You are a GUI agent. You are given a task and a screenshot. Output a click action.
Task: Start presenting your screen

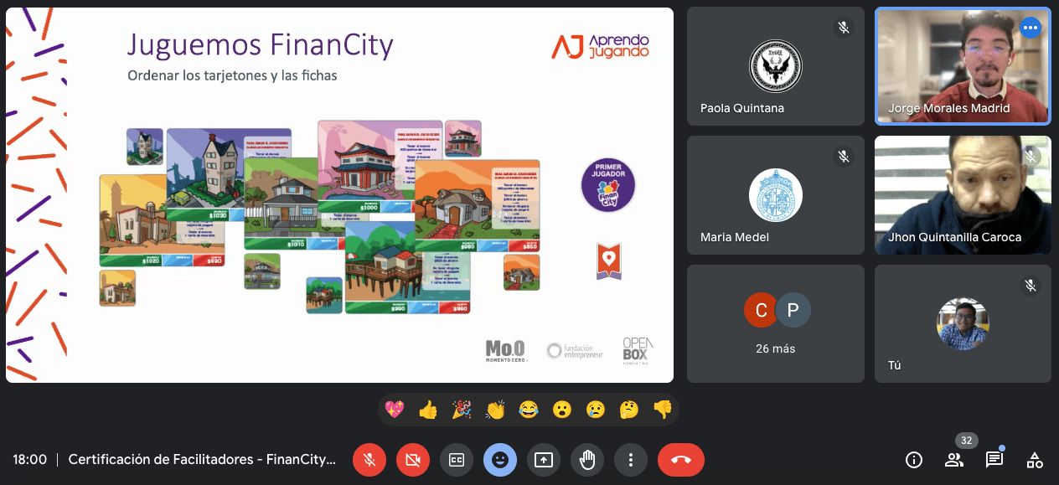point(544,460)
